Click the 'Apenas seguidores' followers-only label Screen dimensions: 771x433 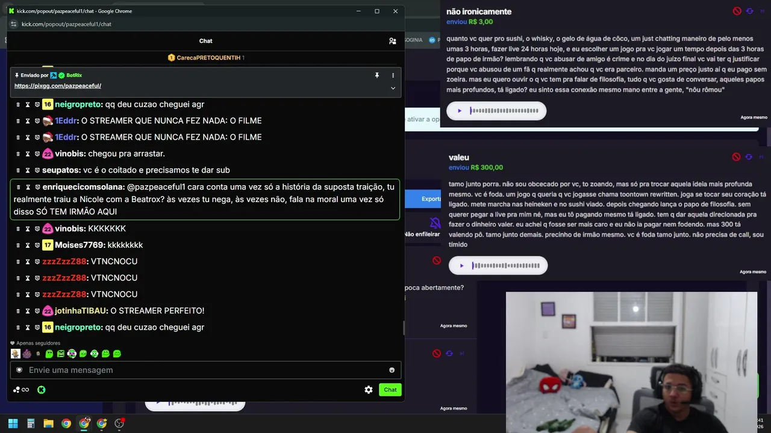(x=38, y=343)
